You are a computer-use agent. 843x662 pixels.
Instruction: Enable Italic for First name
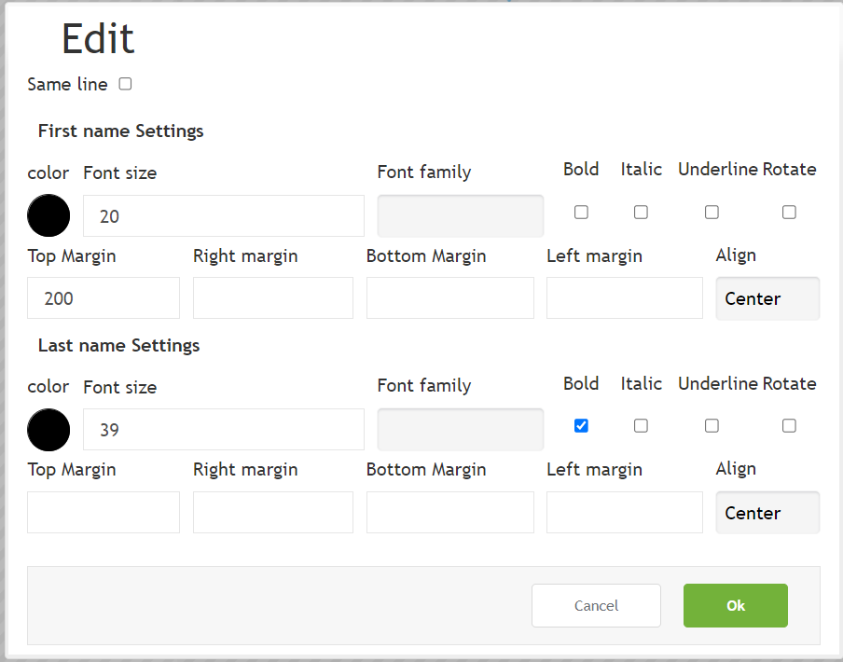641,213
